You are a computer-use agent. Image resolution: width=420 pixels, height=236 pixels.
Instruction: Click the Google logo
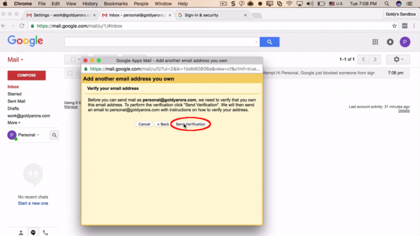25,41
